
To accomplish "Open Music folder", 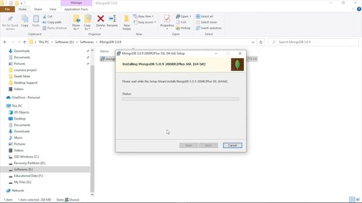I will (18, 138).
